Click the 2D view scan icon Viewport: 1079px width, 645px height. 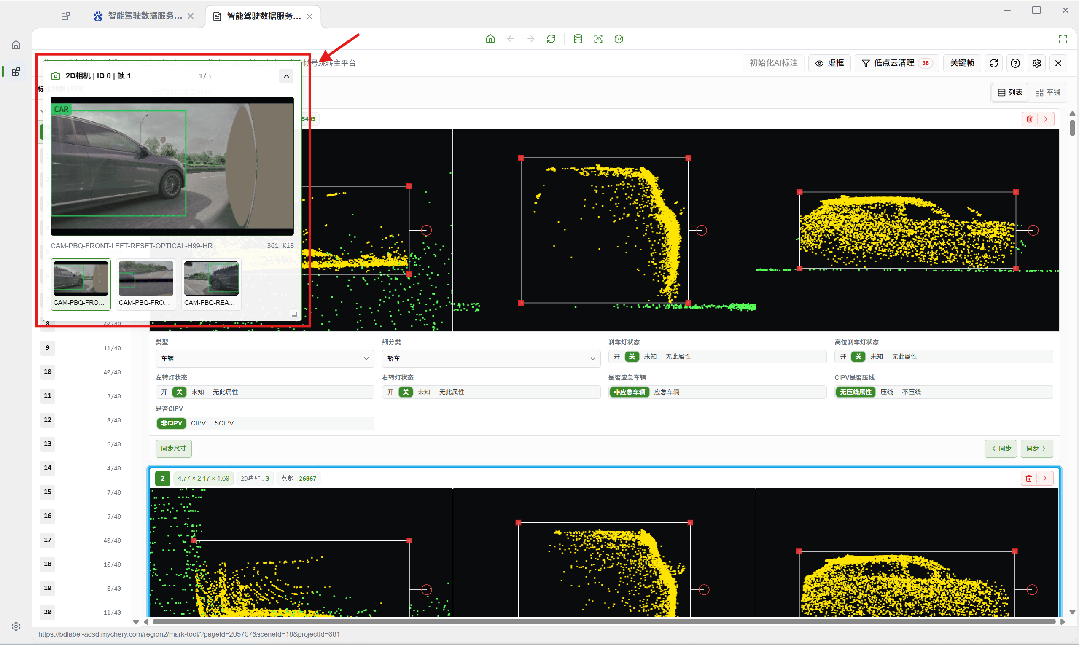point(599,39)
